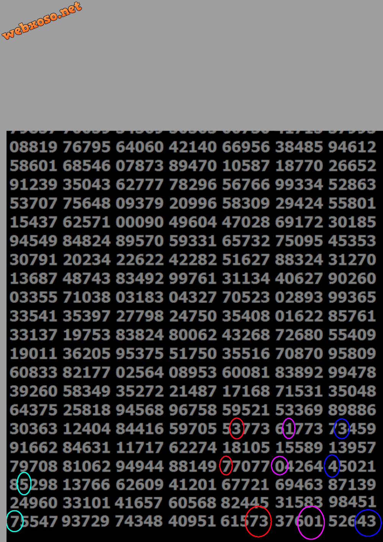Pick the number 15589
This screenshot has height=542, width=383.
299,447
